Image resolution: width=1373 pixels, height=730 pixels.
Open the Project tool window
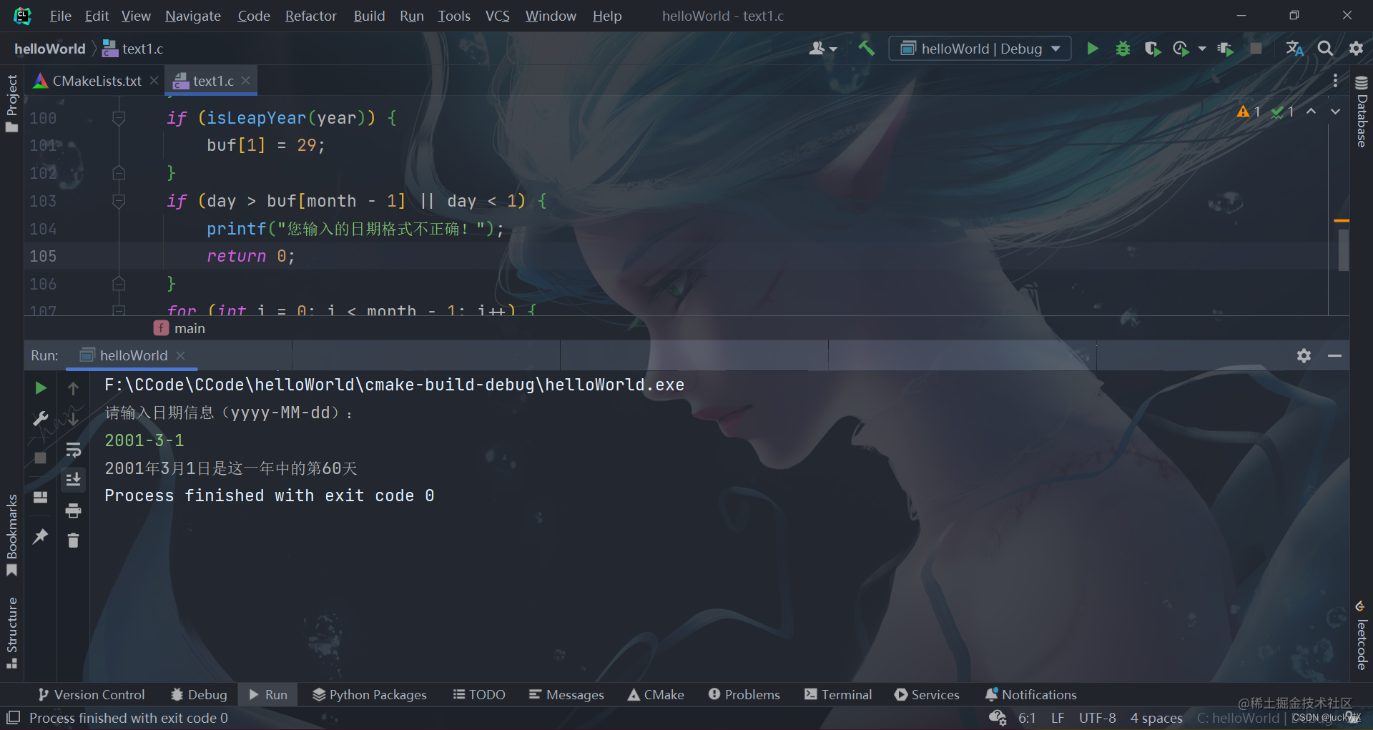11,103
